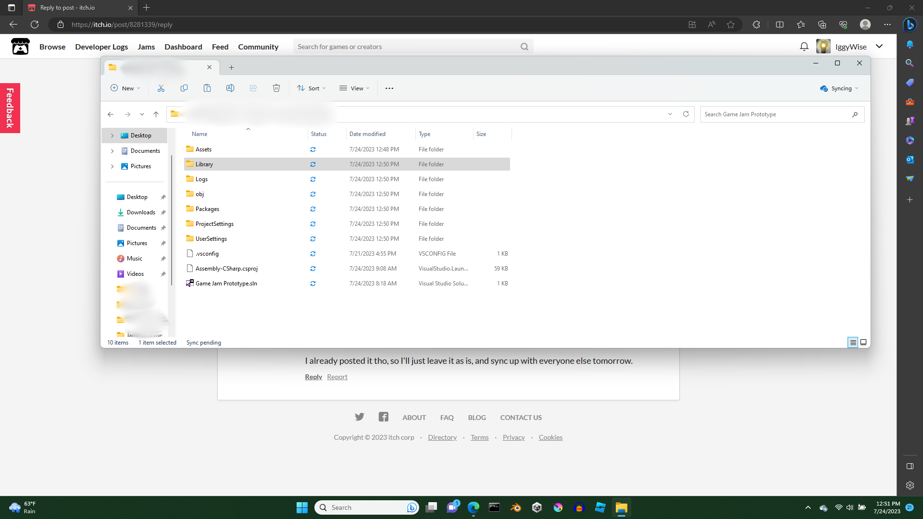The height and width of the screenshot is (519, 923).
Task: Click the Blender icon in taskbar
Action: click(515, 507)
